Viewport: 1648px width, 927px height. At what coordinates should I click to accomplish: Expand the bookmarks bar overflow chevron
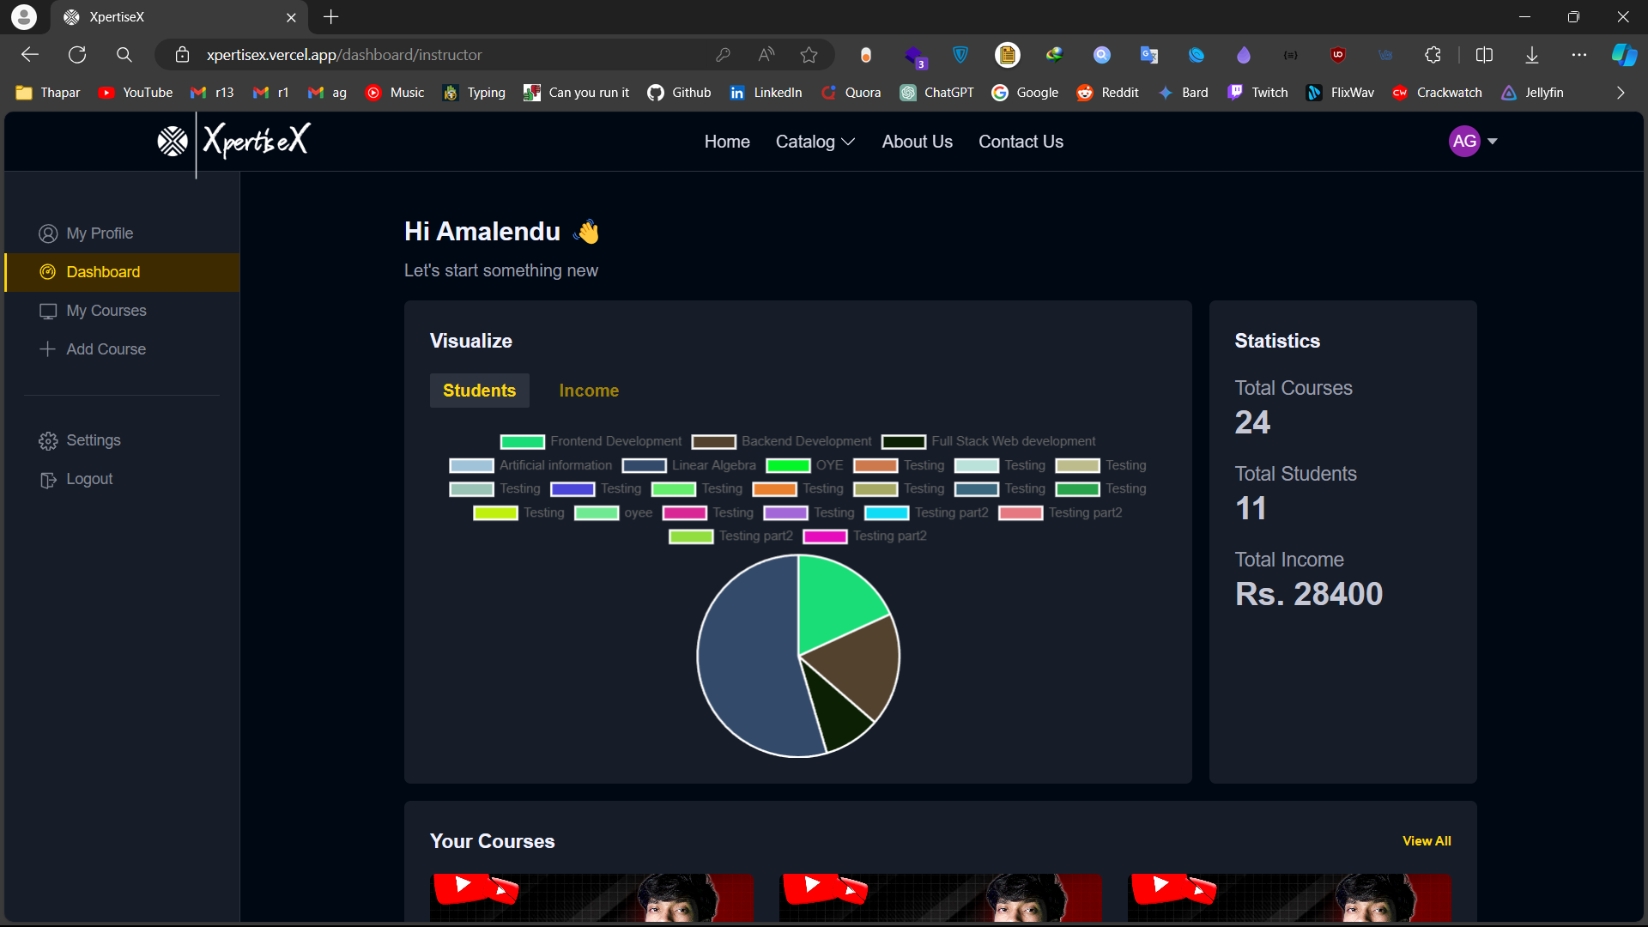pos(1621,93)
